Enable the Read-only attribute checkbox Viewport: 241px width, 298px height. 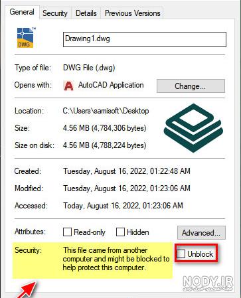(67, 232)
